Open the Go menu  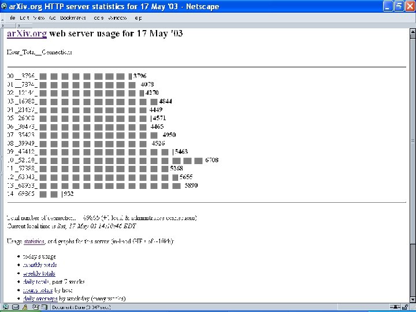tap(52, 18)
